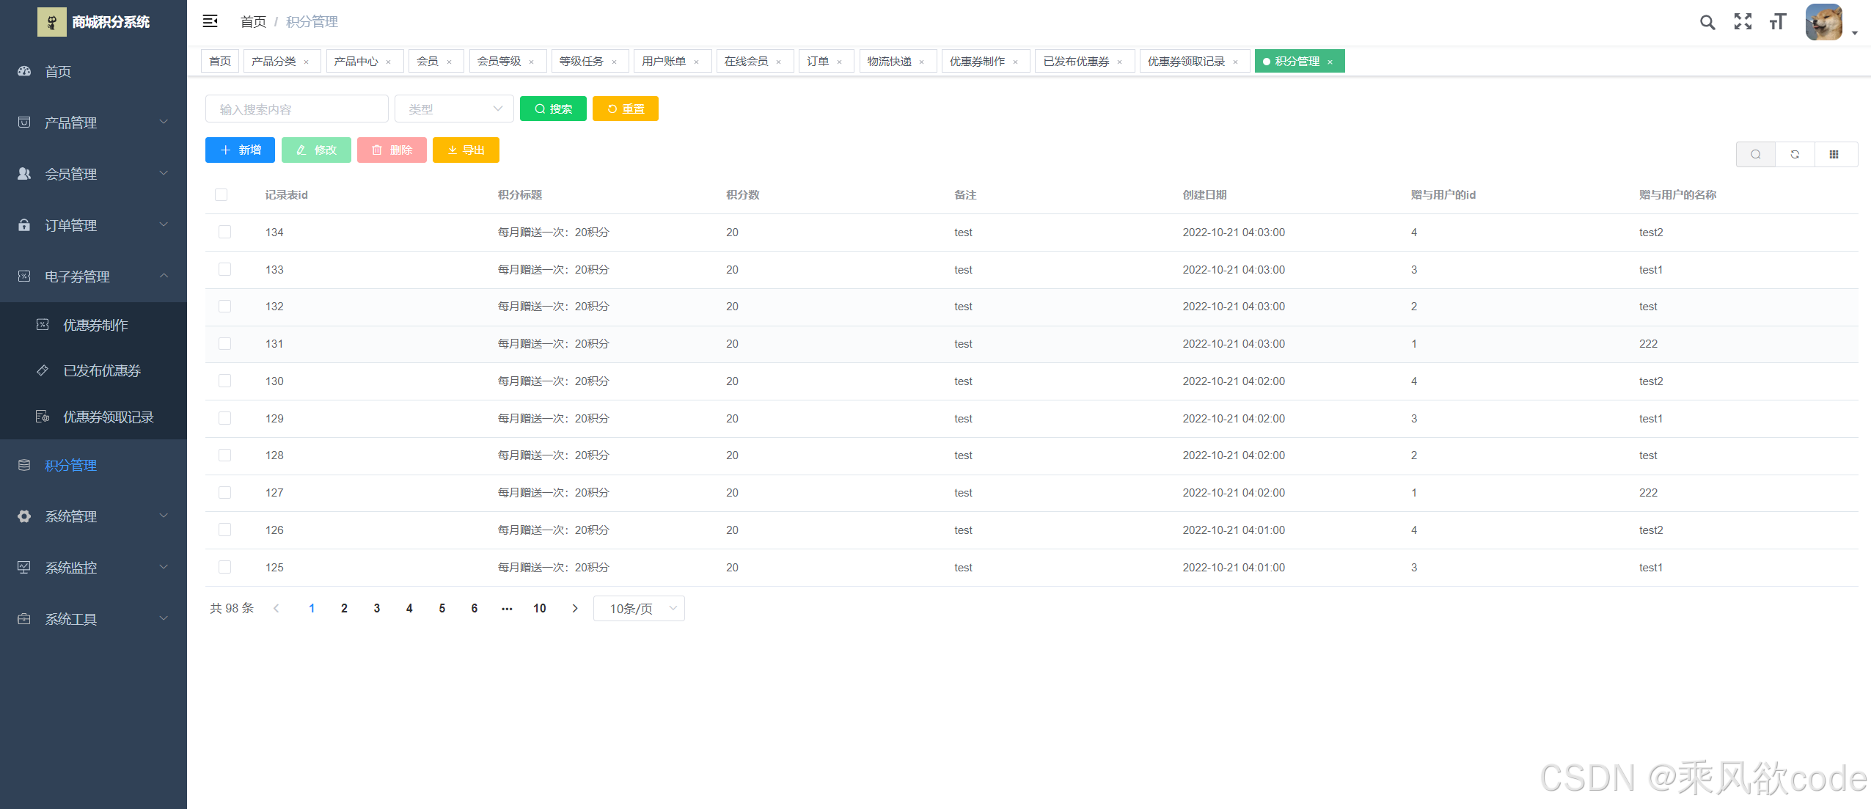This screenshot has height=809, width=1871.
Task: Switch to the 物流快递 tab
Action: pos(889,62)
